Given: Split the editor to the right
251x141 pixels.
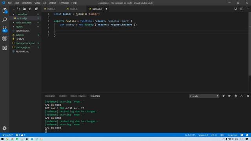Looking at the screenshot, I should tap(242, 9).
